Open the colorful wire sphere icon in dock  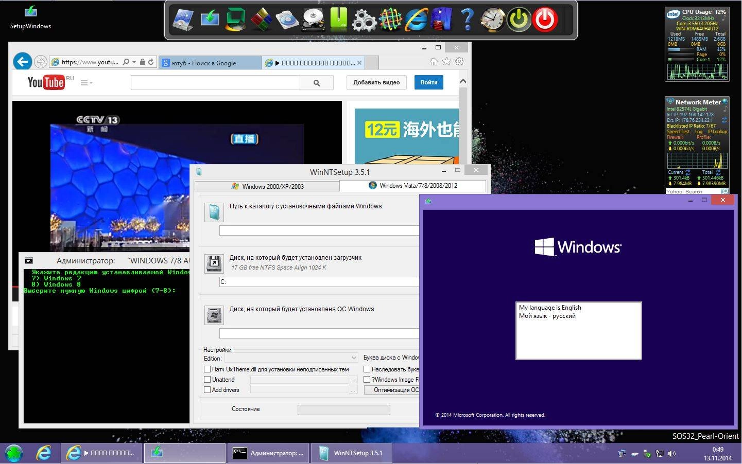[x=390, y=20]
